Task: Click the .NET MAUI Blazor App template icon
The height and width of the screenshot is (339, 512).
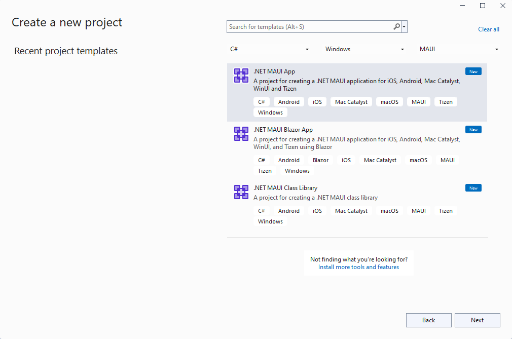Action: [x=241, y=133]
